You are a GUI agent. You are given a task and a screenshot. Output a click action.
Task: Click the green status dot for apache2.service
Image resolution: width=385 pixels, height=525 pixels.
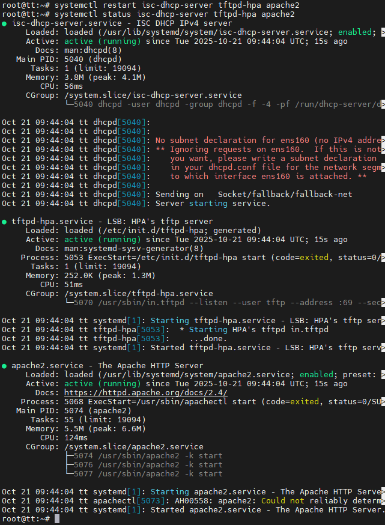[4, 366]
